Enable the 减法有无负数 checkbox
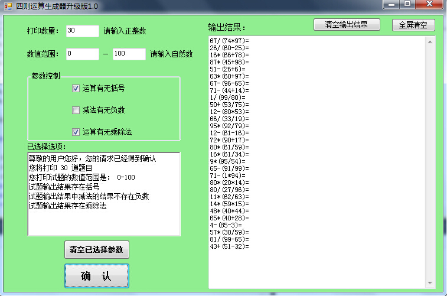 point(76,110)
